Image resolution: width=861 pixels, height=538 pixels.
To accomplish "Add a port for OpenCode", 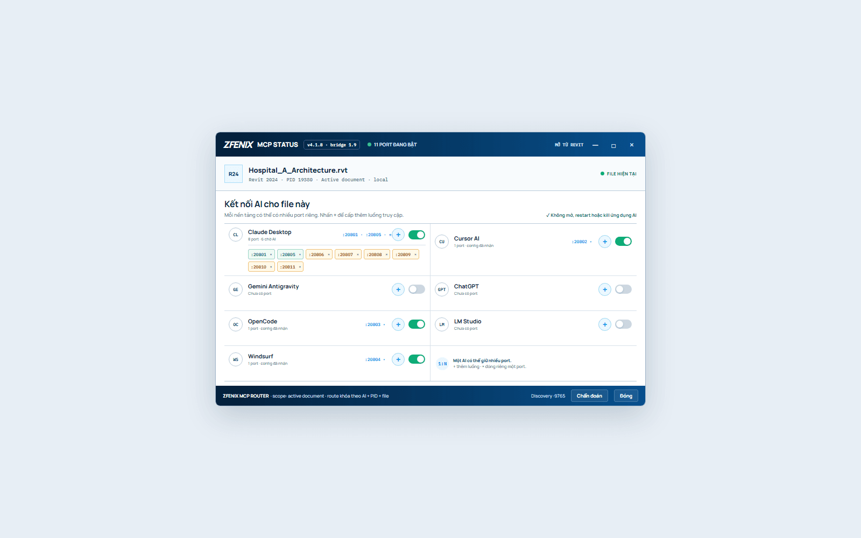I will click(x=398, y=324).
